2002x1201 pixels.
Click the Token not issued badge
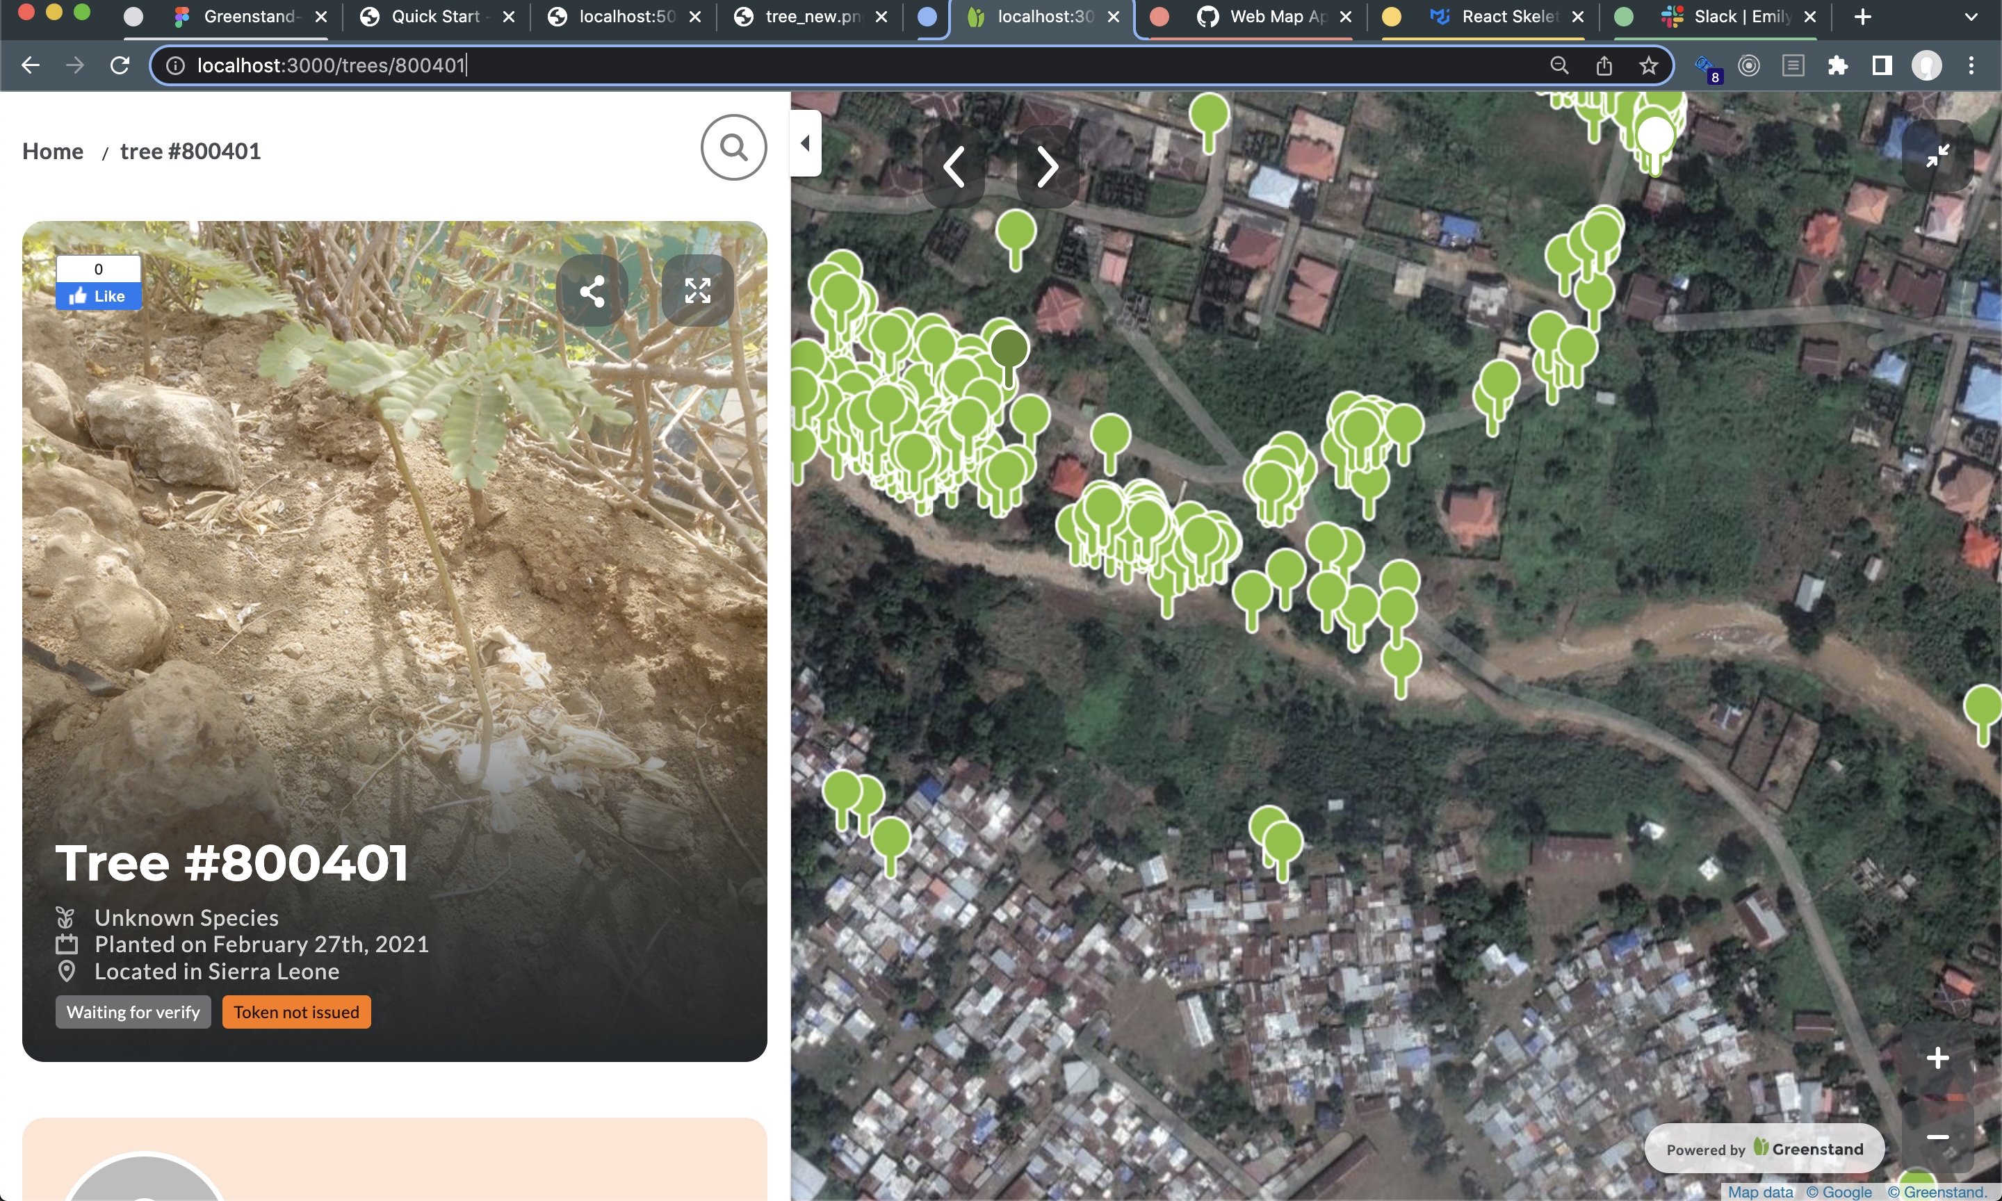click(296, 1012)
